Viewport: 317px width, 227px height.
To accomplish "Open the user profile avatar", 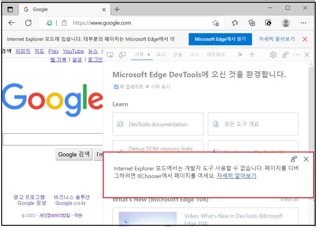I will (286, 23).
